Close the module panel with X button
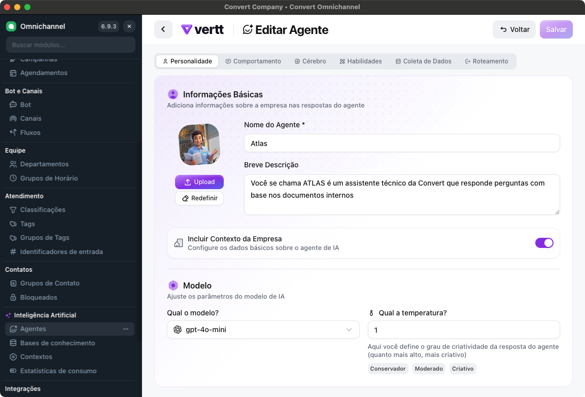 coord(129,26)
